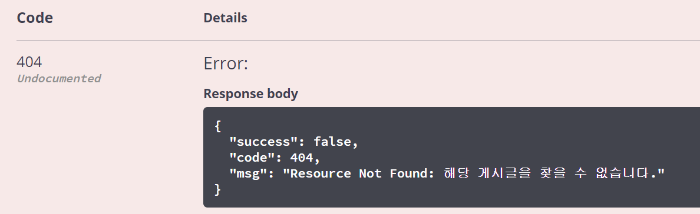Click the 404 value inside the JSON body
Image resolution: width=700 pixels, height=214 pixels.
(302, 158)
